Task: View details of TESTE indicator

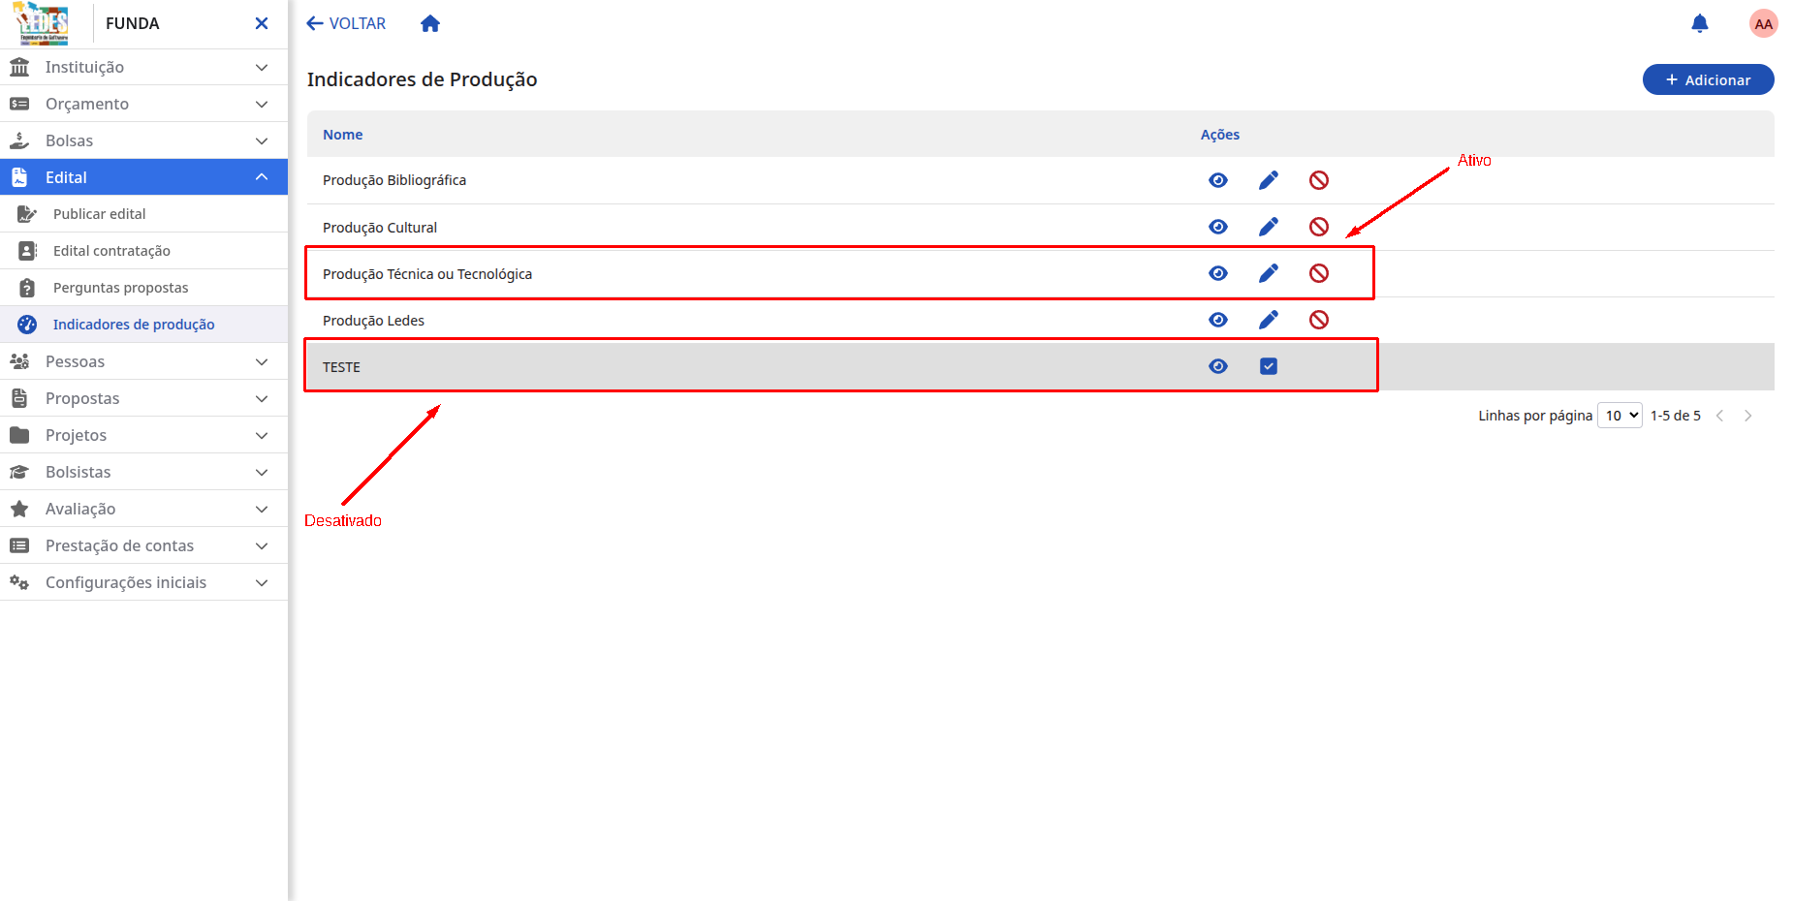Action: [x=1218, y=366]
